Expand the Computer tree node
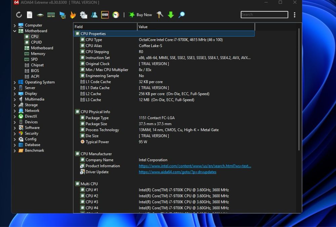Image resolution: width=336 pixels, height=227 pixels. [14, 25]
